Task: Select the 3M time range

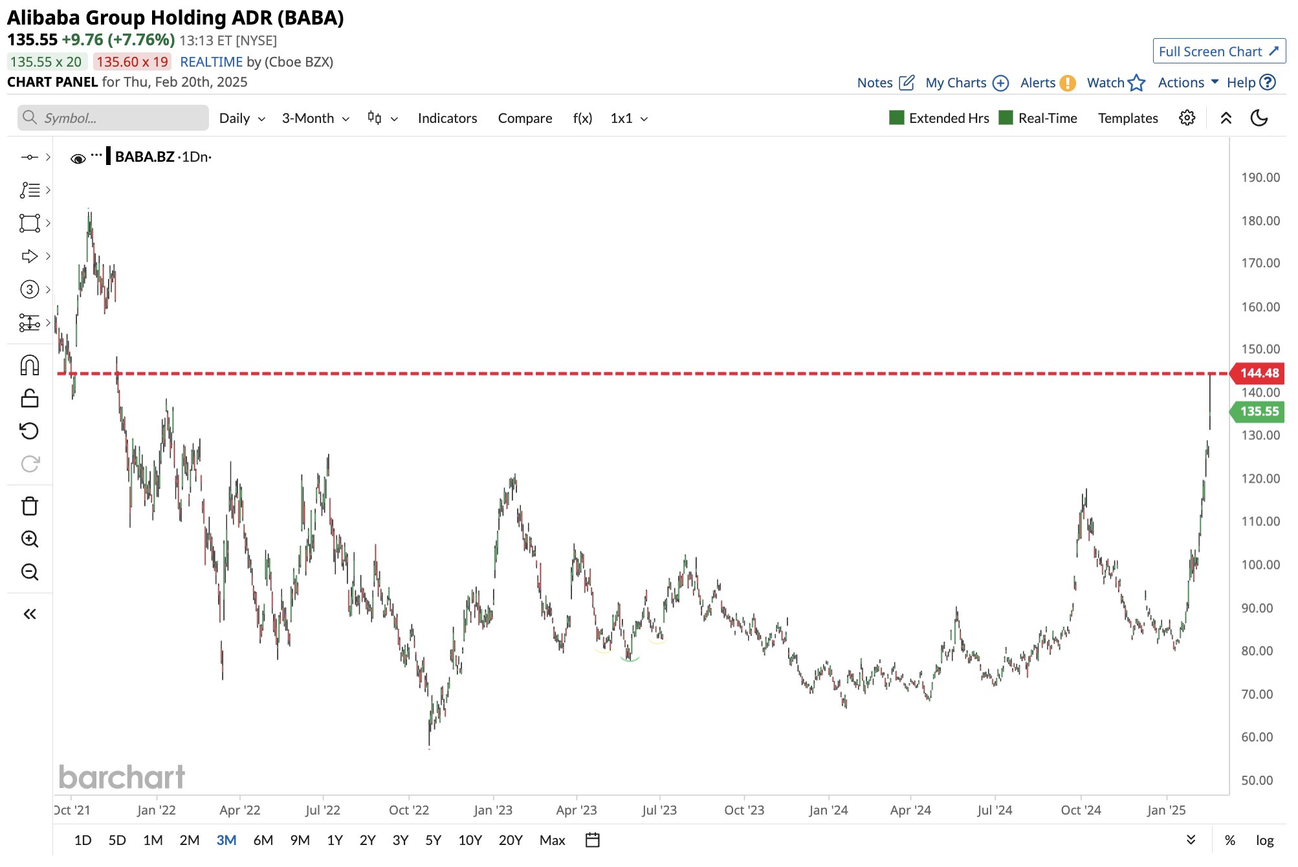Action: (x=226, y=840)
